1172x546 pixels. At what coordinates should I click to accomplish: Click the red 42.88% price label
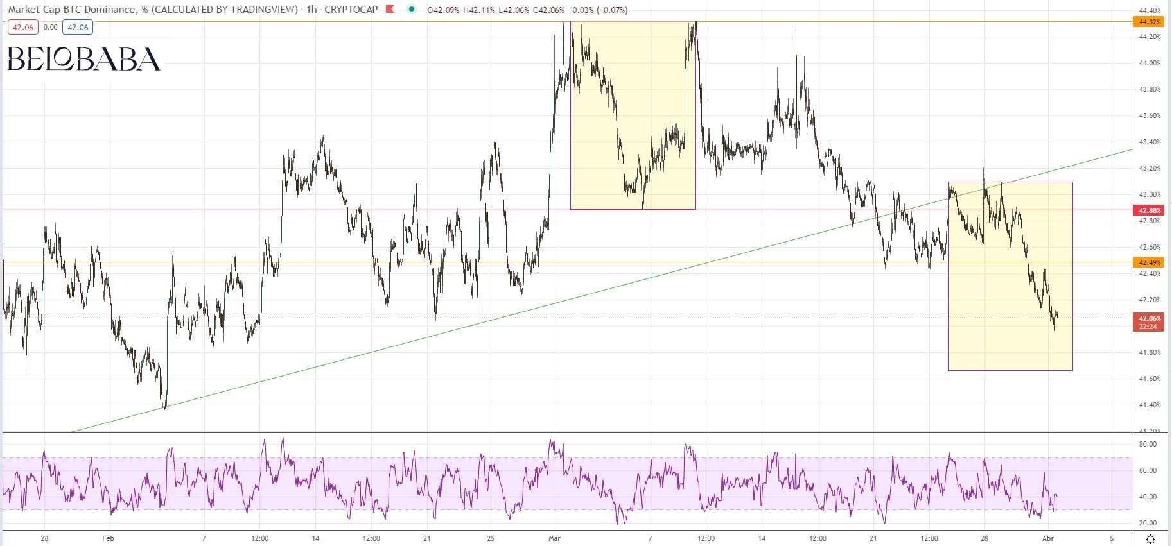point(1150,210)
